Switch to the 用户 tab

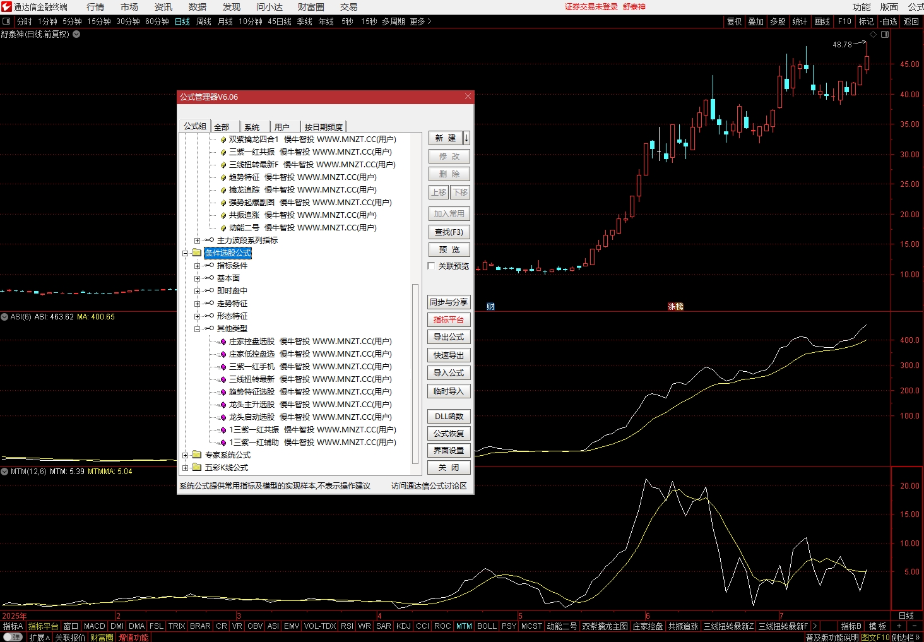282,127
